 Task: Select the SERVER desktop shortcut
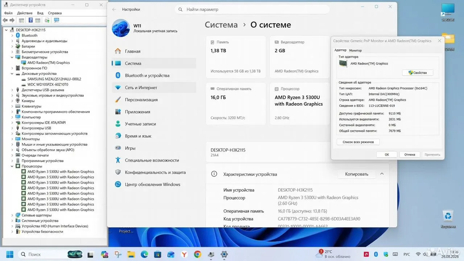point(448,12)
